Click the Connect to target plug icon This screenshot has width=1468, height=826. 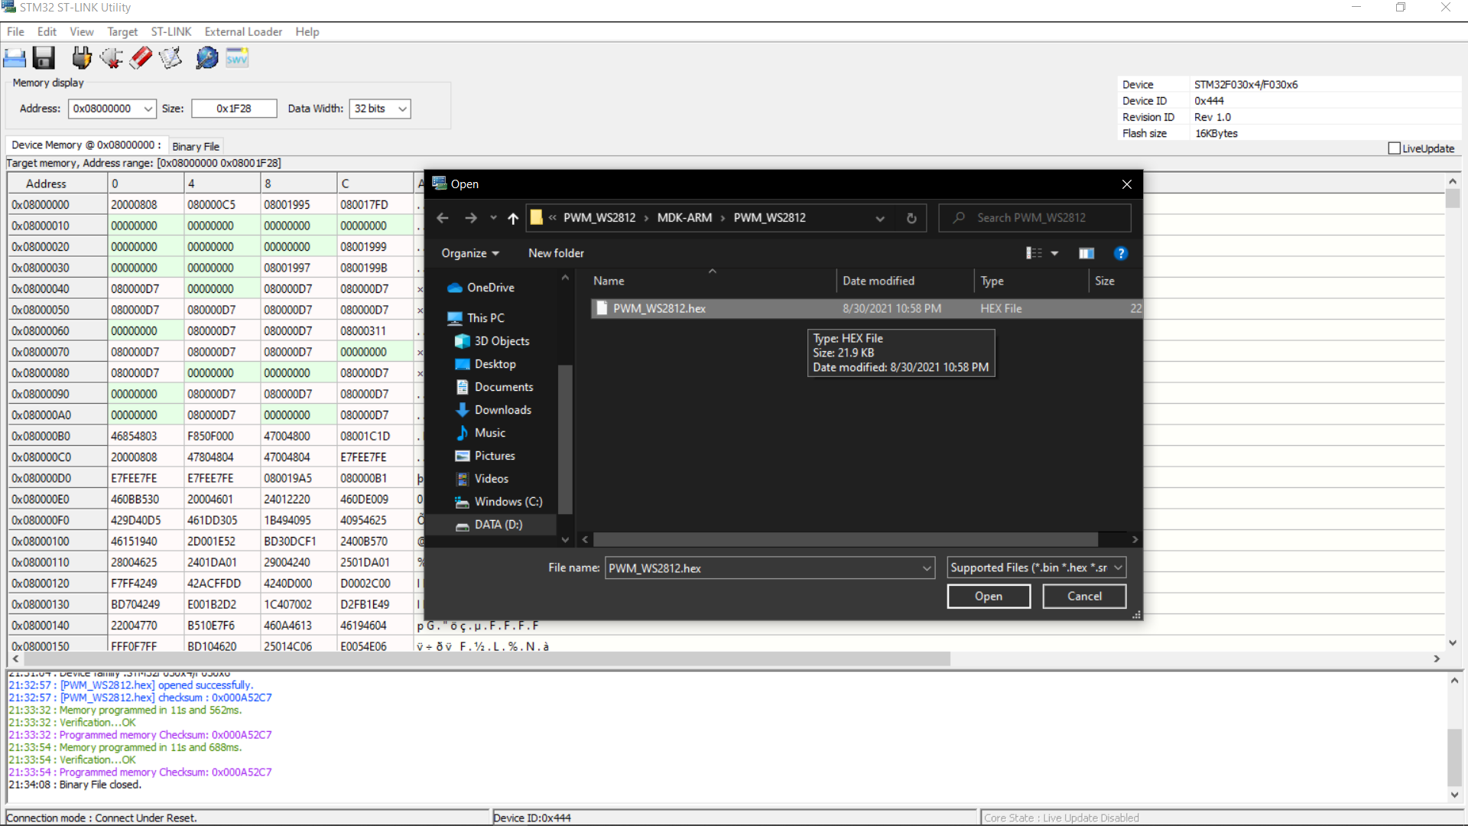coord(82,58)
